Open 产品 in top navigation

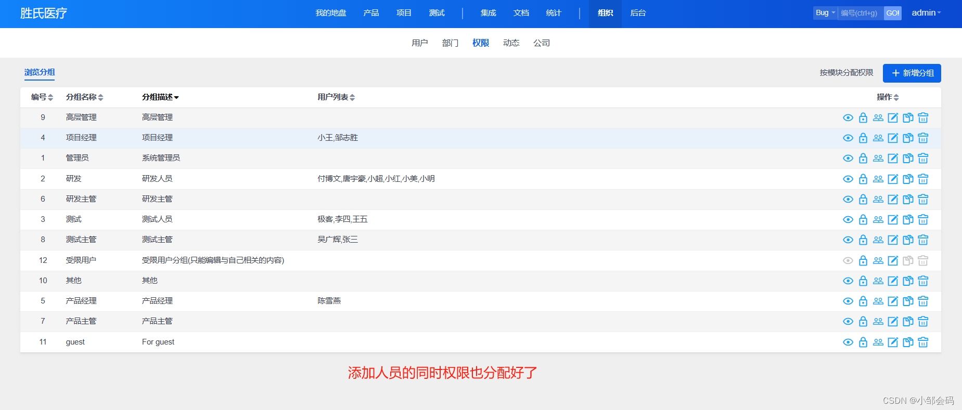click(371, 13)
